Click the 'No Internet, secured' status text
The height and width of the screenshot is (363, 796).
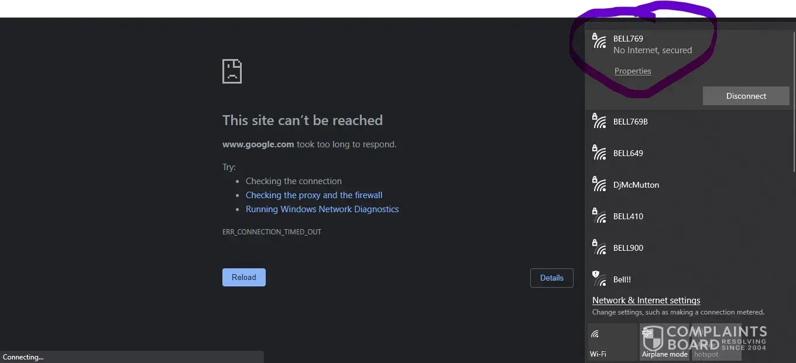click(x=653, y=50)
